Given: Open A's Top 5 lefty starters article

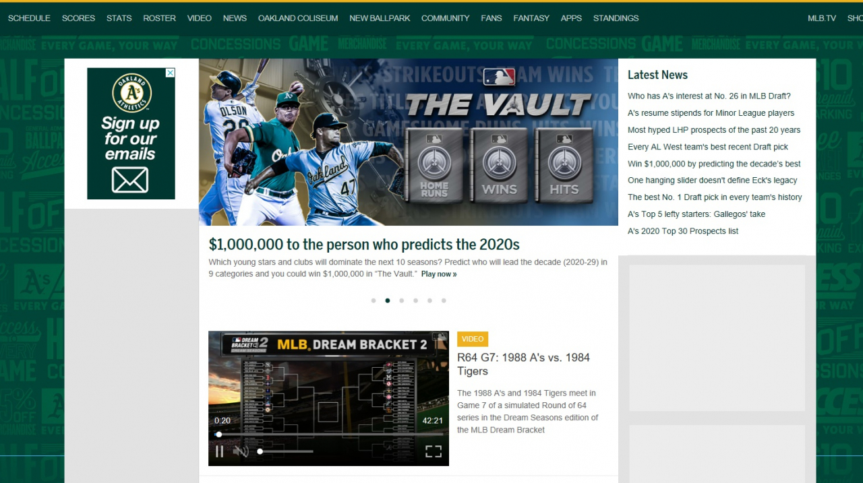Looking at the screenshot, I should coord(696,214).
